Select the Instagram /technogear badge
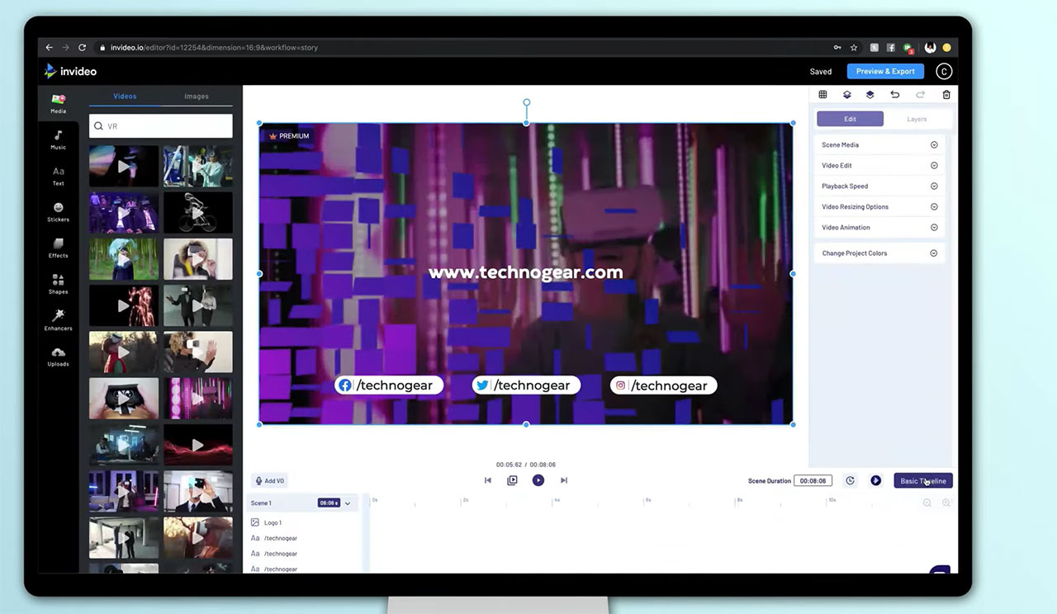 point(663,385)
